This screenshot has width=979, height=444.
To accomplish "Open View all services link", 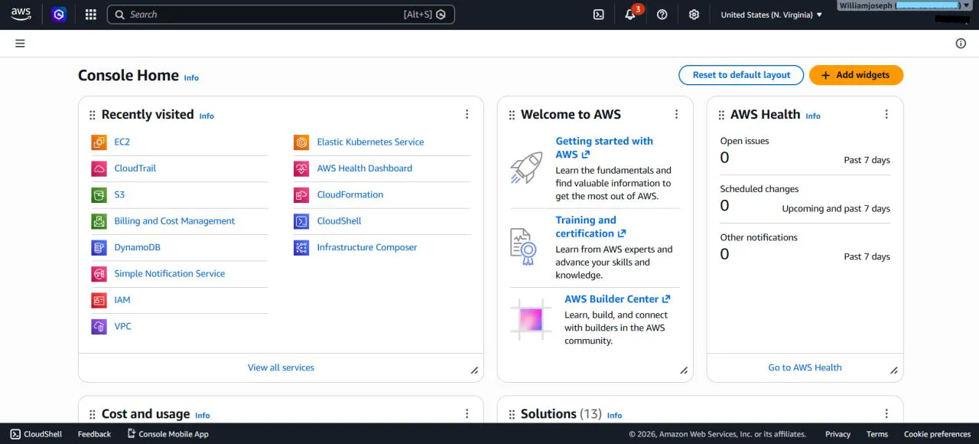I will point(281,367).
